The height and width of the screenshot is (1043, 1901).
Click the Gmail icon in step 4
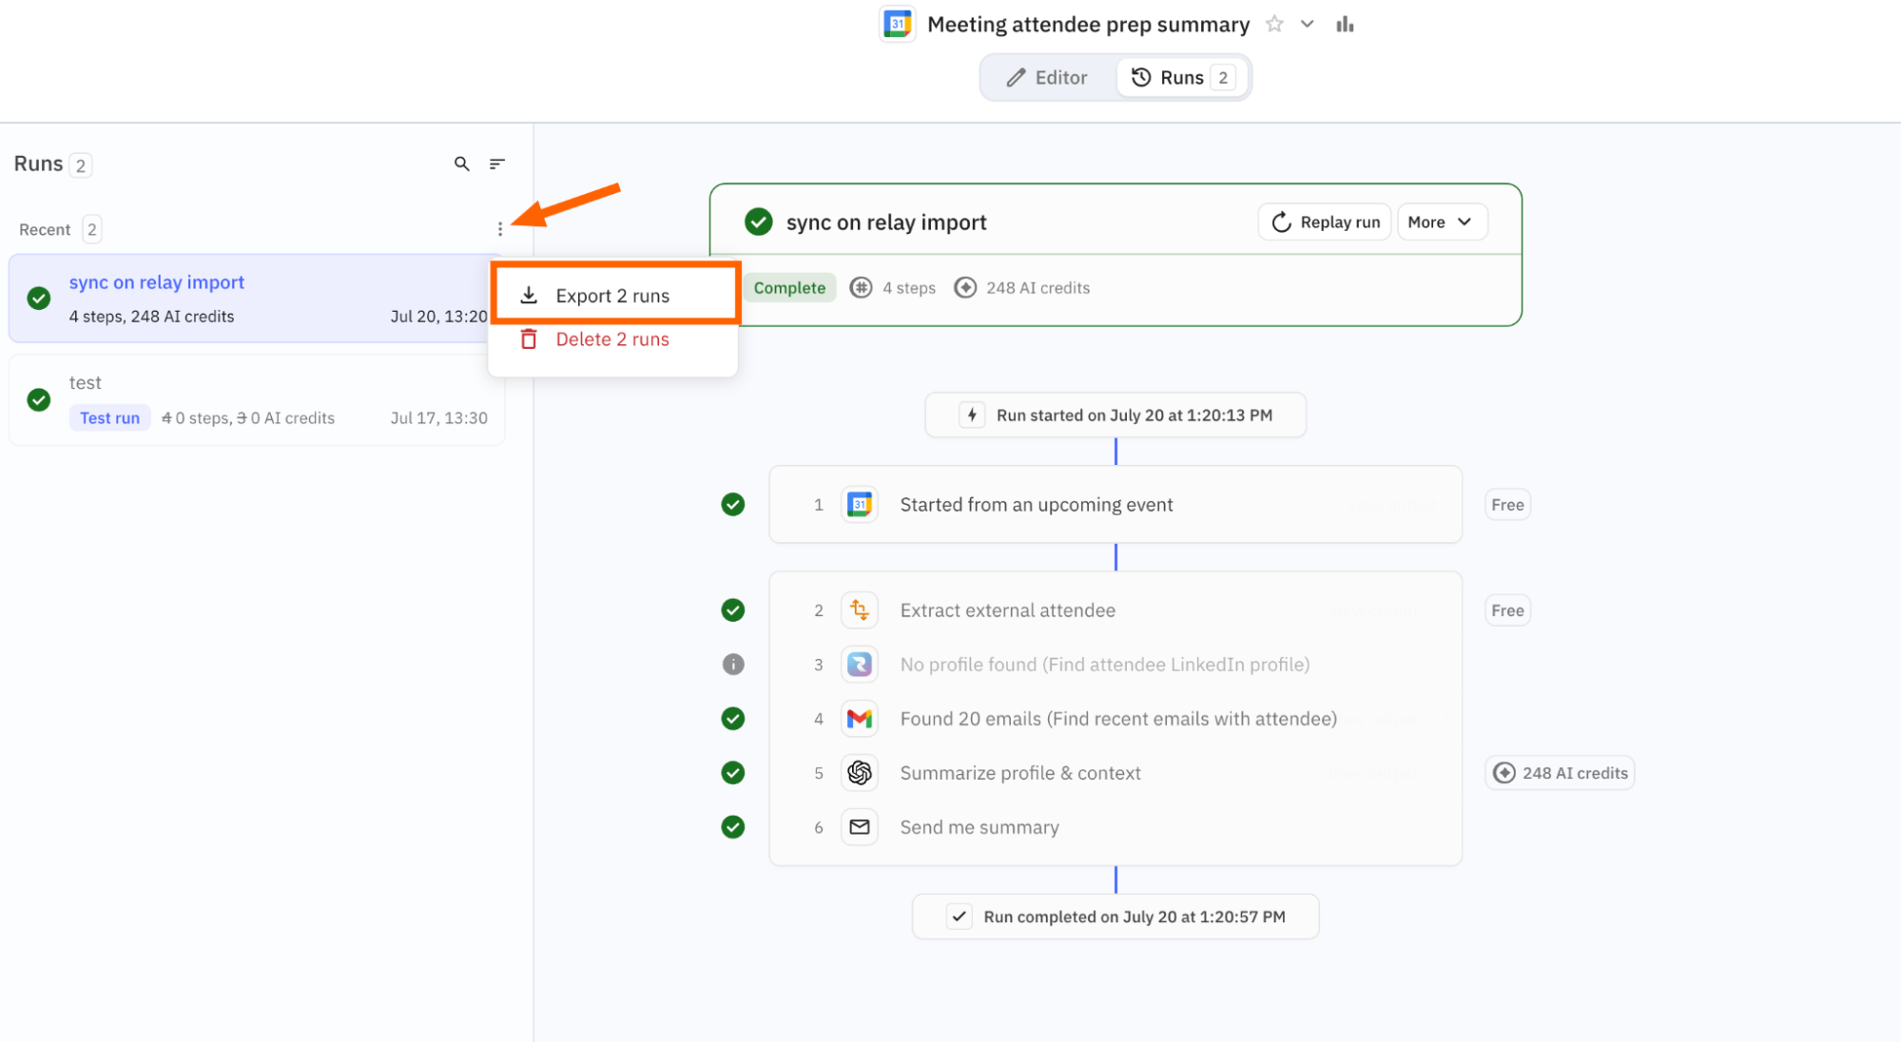(x=860, y=719)
